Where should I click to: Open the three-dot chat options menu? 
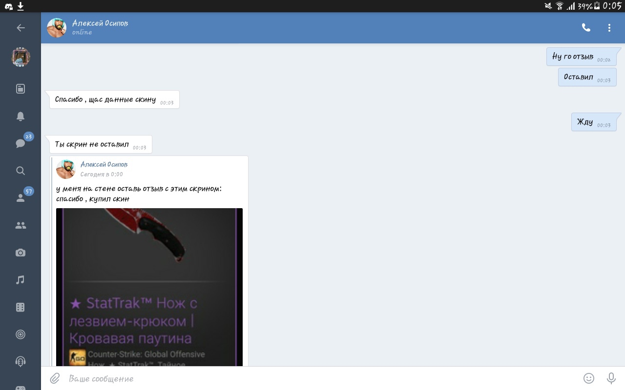[609, 28]
